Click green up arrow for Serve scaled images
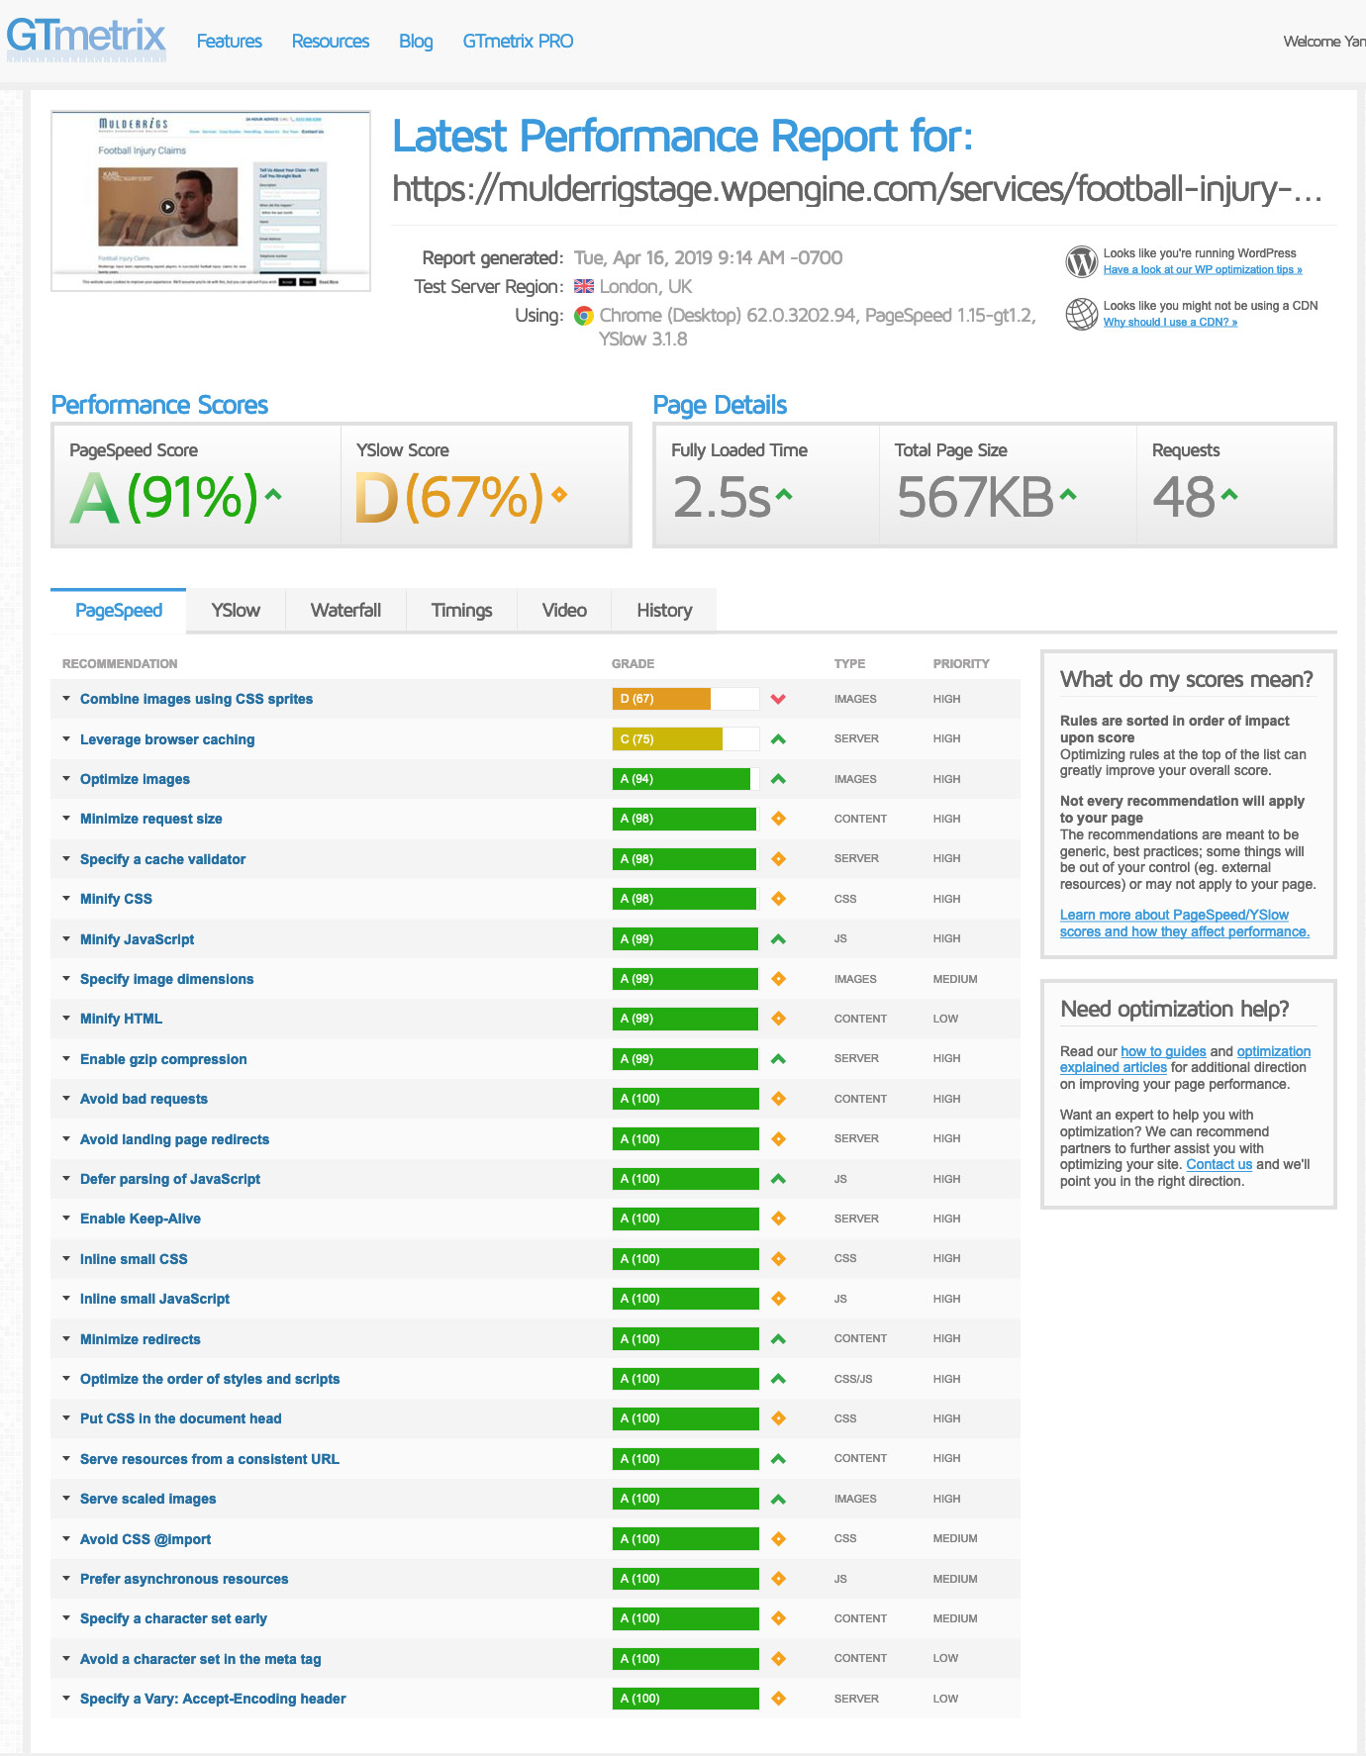 (x=778, y=1499)
